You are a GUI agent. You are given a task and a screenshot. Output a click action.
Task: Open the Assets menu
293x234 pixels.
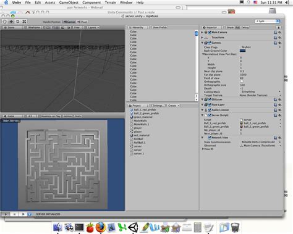(50, 2)
